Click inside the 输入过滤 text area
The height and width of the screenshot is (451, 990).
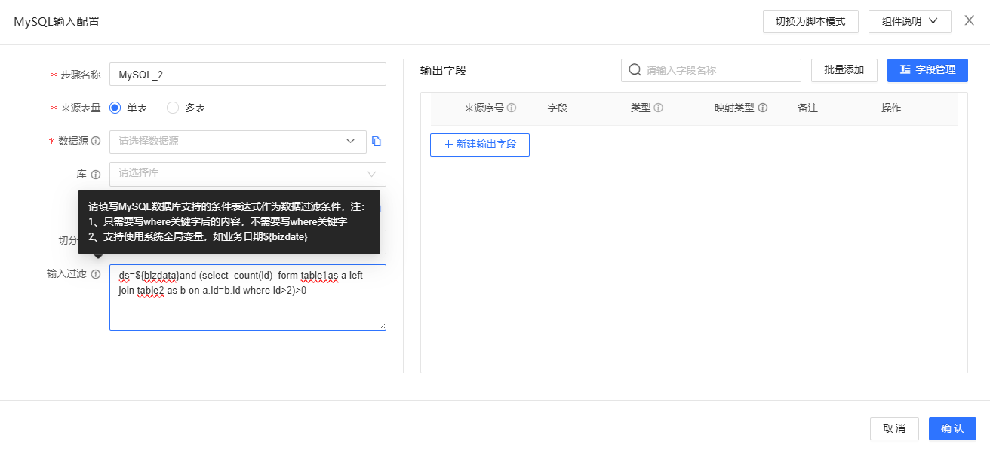pyautogui.click(x=247, y=297)
